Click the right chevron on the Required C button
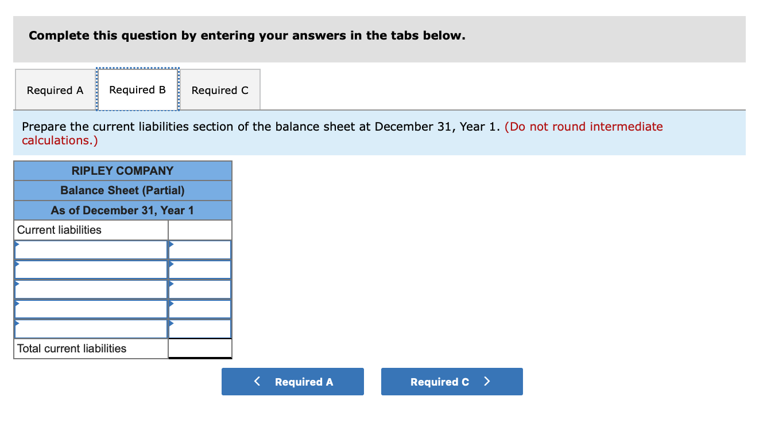The height and width of the screenshot is (424, 767). pos(487,382)
